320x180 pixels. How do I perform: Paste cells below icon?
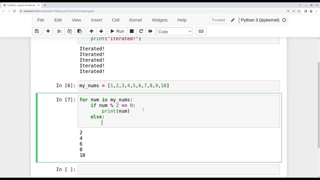point(79,31)
